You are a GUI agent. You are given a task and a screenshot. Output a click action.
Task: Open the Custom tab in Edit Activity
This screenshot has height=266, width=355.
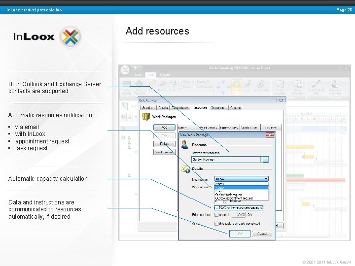tap(235, 108)
